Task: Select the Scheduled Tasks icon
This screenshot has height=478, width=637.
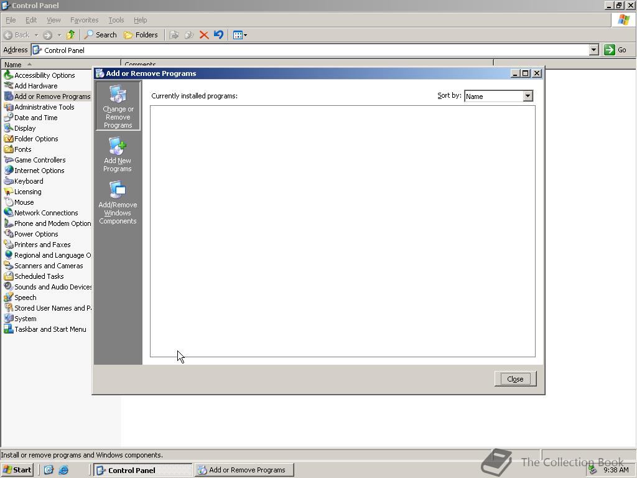Action: [8, 276]
